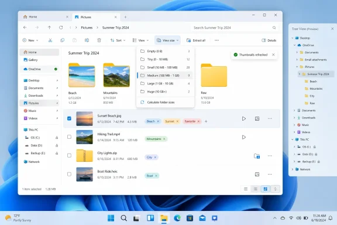Open the Beach folder thumbnail
The image size is (337, 225).
(82, 75)
